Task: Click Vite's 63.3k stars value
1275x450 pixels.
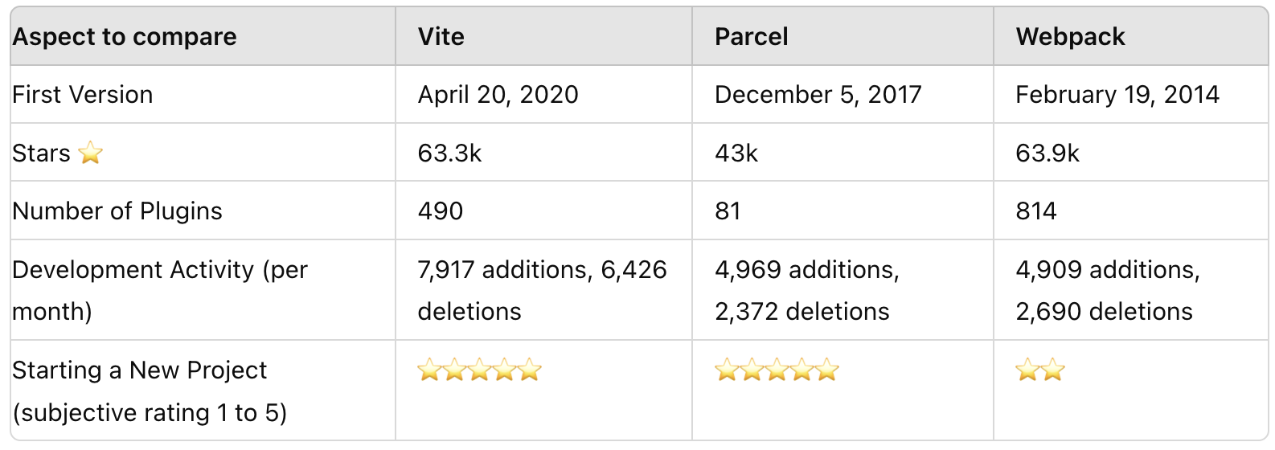Action: [449, 153]
